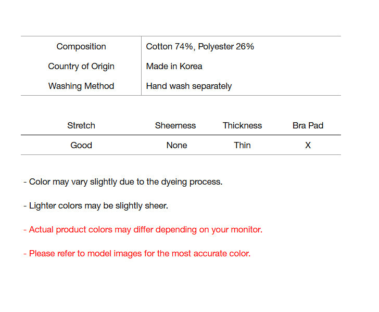Click the Stretch column header
Screen dimensions: 379x312
pyautogui.click(x=81, y=126)
